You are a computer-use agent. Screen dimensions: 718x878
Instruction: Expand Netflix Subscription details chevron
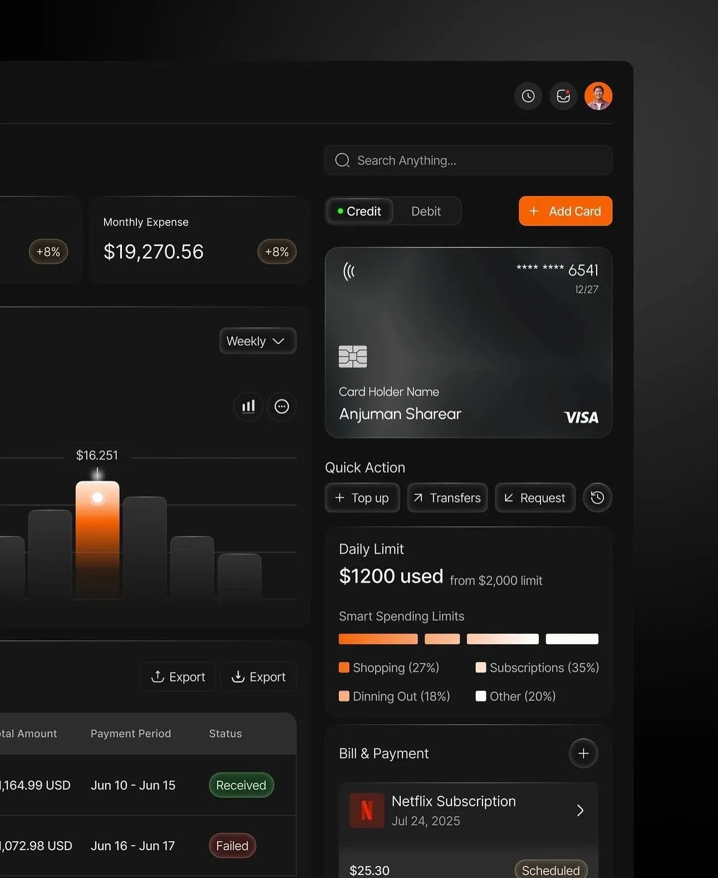(x=580, y=810)
